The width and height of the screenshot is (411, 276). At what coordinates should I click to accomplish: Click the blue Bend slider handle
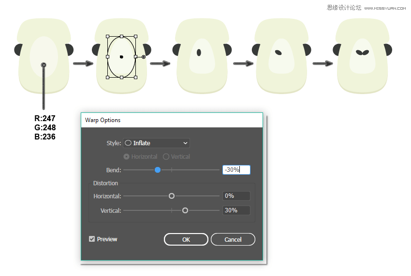[158, 170]
